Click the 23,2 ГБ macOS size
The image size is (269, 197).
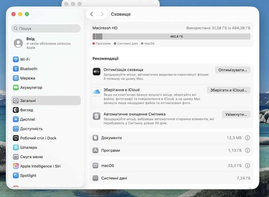235,166
